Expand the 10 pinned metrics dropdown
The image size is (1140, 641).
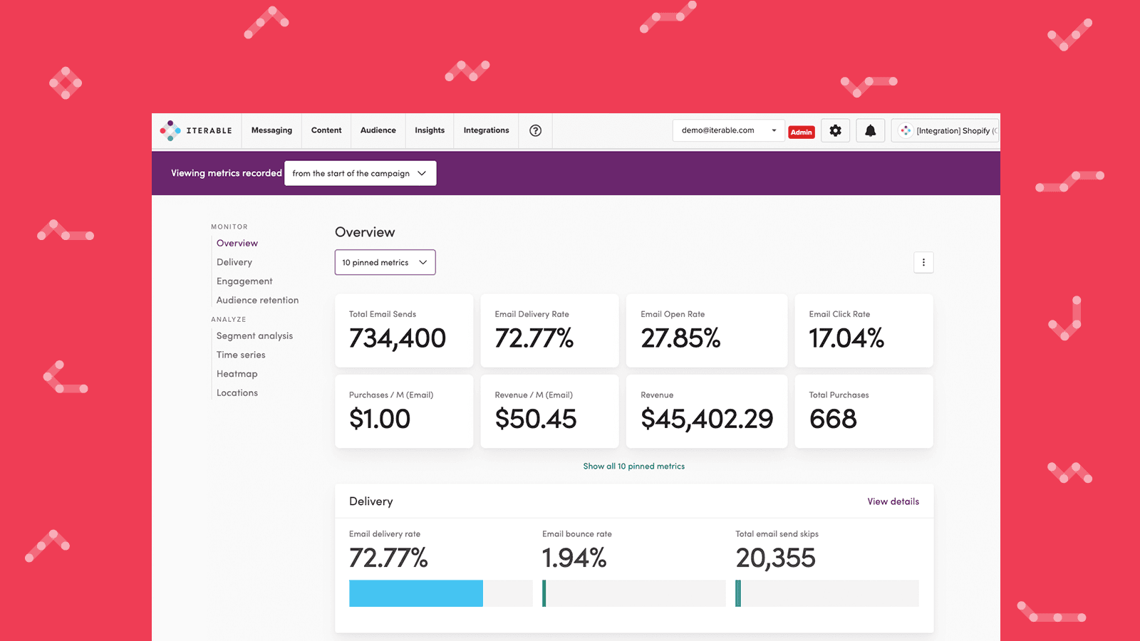click(385, 262)
